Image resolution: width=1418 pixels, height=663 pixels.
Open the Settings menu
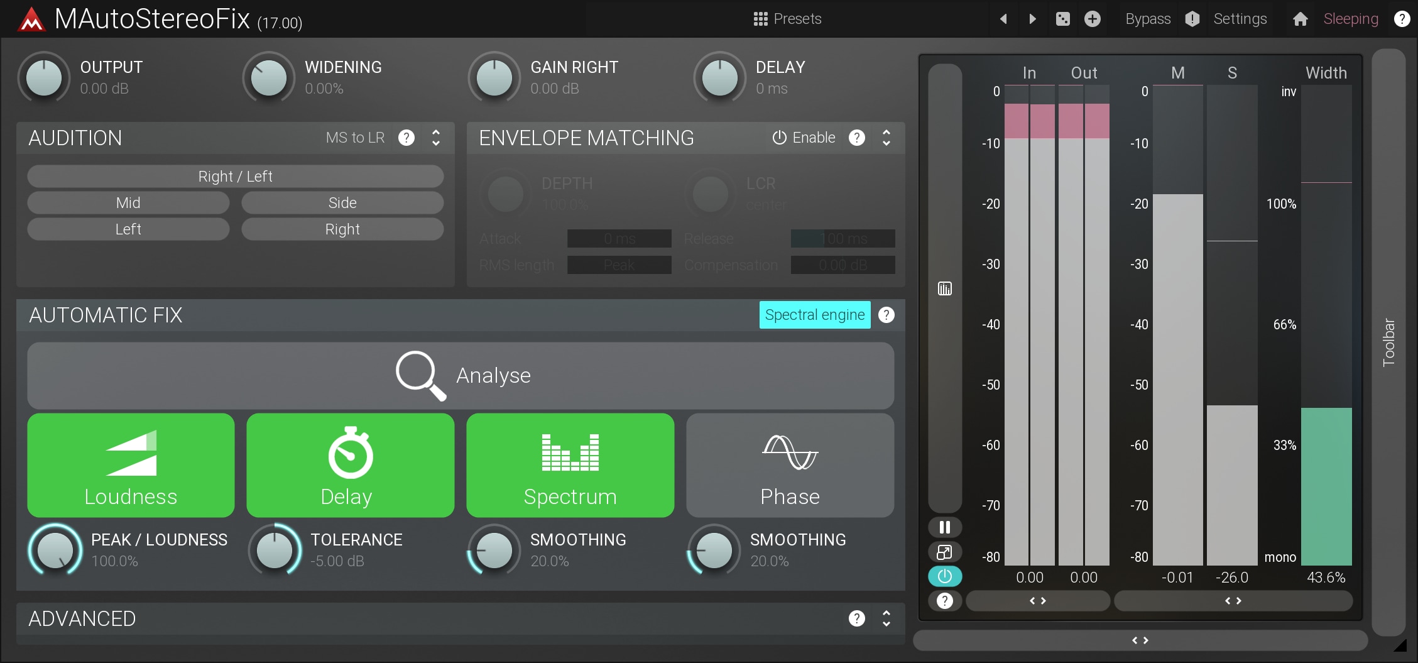coord(1240,19)
